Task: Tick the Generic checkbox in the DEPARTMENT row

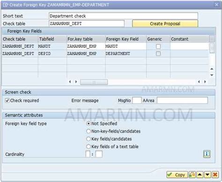Action: pos(158,54)
